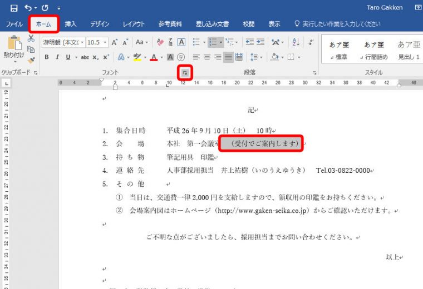Redo with the repeat arrow icon
423x289 pixels.
point(45,8)
